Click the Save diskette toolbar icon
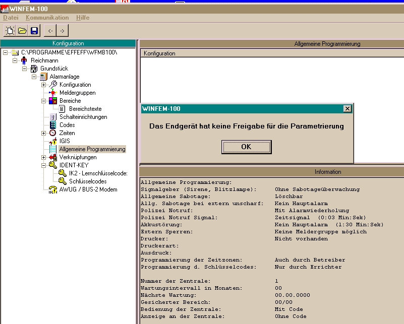This screenshot has width=404, height=324. tap(34, 31)
